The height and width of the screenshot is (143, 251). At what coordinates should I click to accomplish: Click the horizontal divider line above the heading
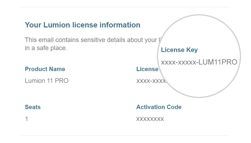125,7
